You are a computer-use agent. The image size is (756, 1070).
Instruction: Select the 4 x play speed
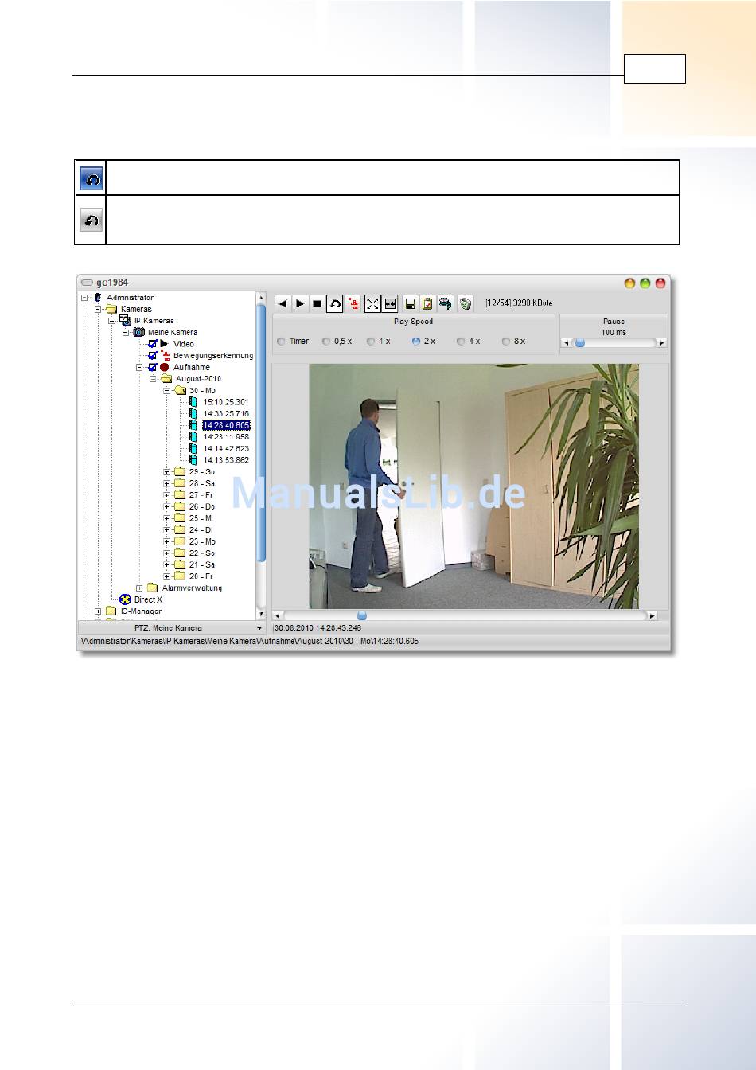coord(461,342)
